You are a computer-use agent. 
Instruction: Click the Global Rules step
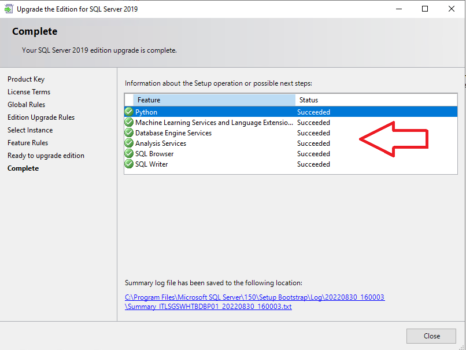(x=27, y=105)
